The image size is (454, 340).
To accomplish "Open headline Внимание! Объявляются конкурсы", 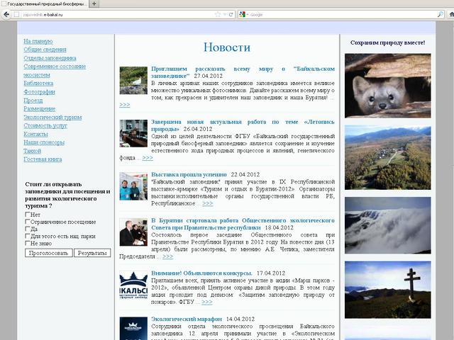I will [x=201, y=273].
